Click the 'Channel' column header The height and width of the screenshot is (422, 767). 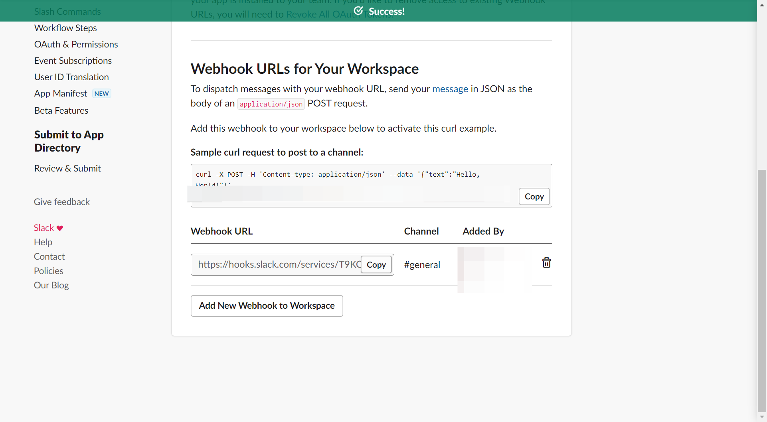tap(421, 231)
